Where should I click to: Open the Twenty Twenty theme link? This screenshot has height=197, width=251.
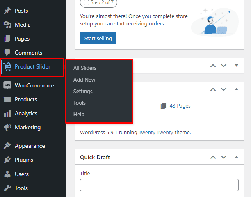(x=156, y=133)
